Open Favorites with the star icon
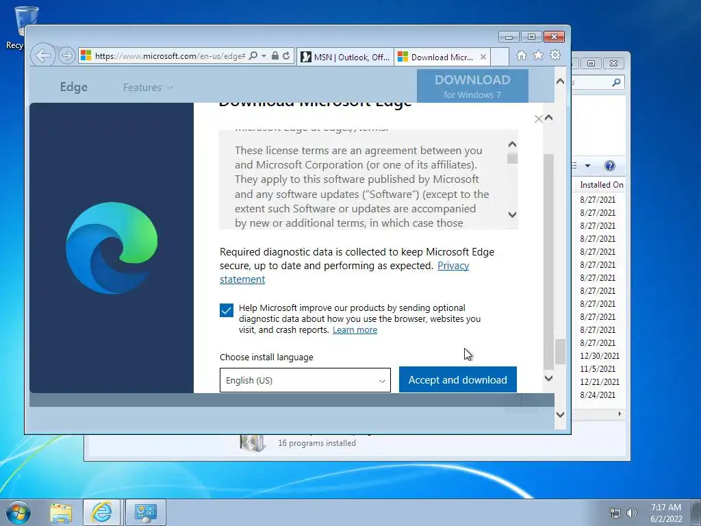The height and width of the screenshot is (526, 701). coord(538,55)
